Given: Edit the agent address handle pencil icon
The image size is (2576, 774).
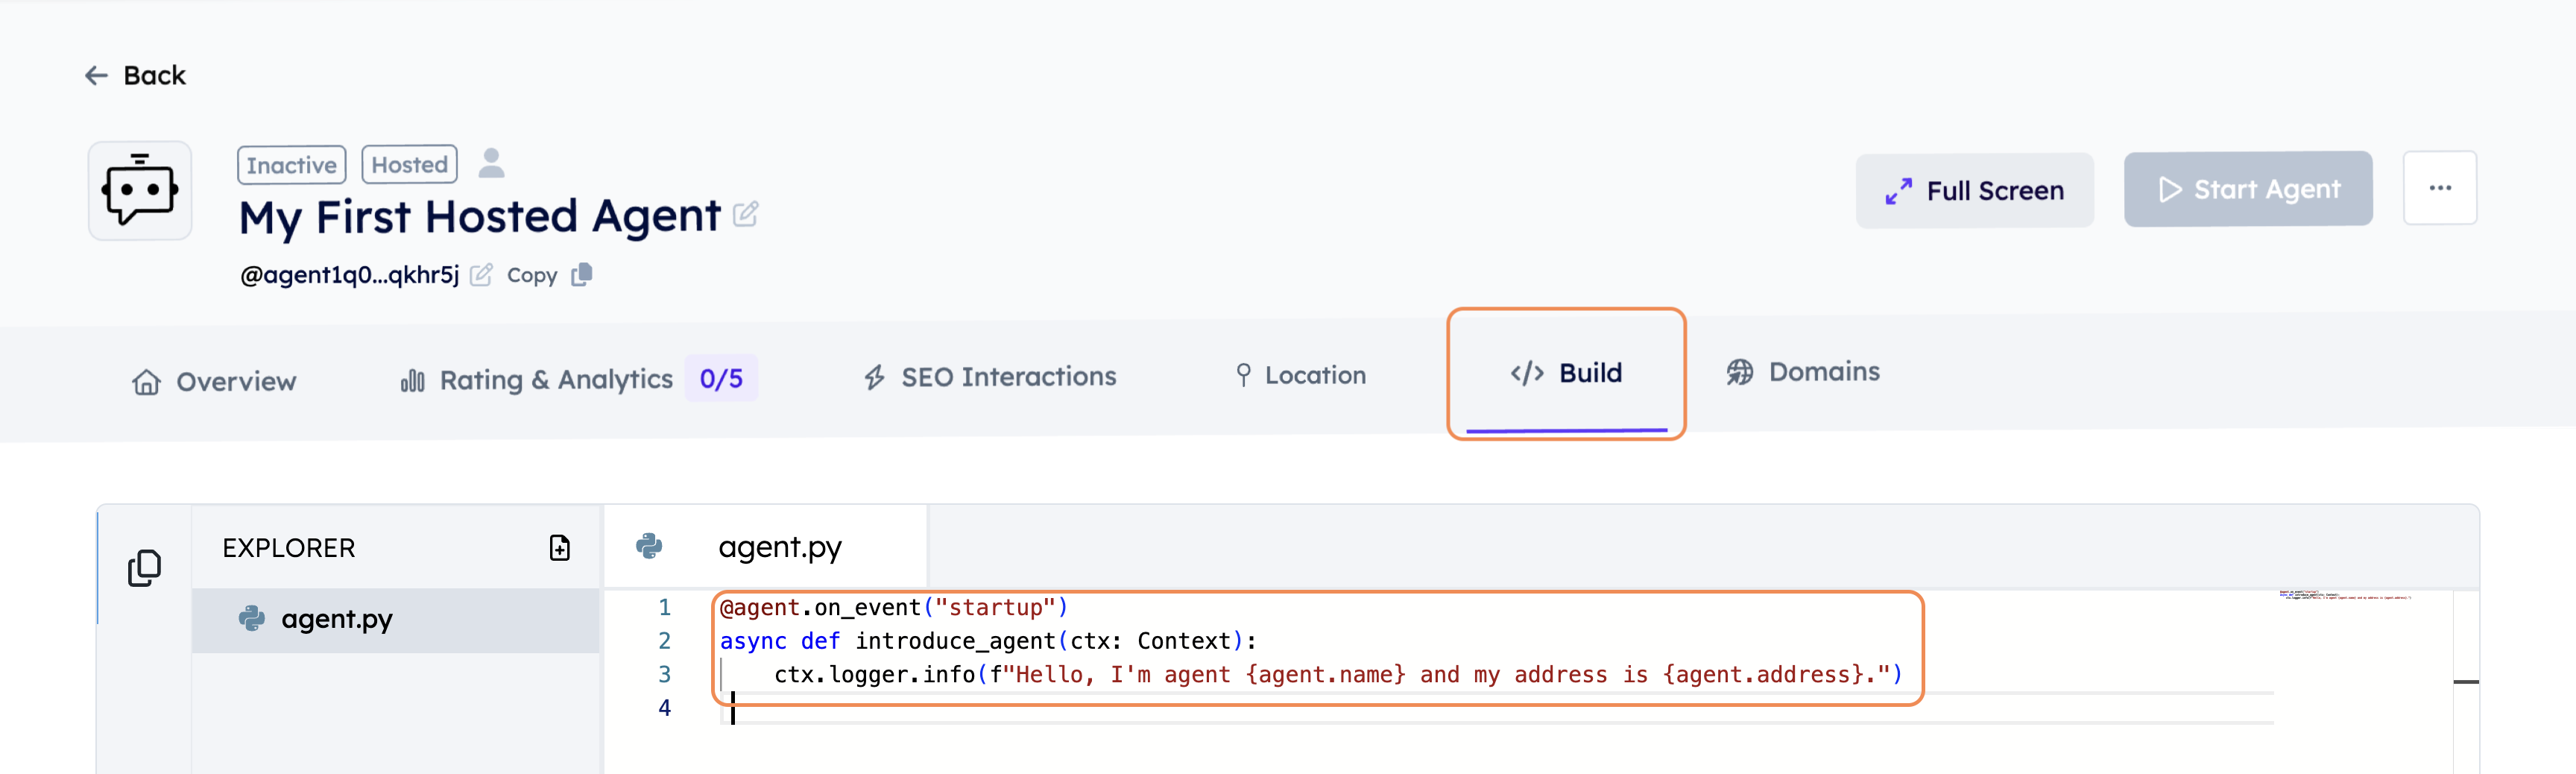Looking at the screenshot, I should [481, 275].
